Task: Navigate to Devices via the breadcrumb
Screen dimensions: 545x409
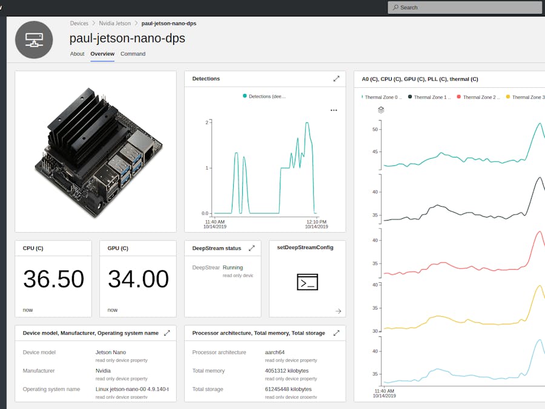Action: tap(79, 23)
